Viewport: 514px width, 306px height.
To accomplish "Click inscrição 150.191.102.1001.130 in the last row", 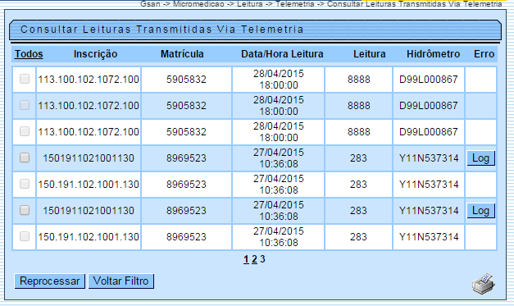I will click(89, 237).
